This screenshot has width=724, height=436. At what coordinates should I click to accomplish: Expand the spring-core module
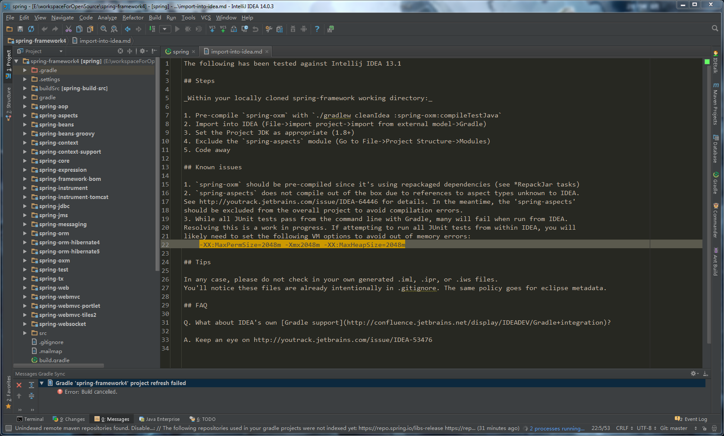tap(25, 161)
